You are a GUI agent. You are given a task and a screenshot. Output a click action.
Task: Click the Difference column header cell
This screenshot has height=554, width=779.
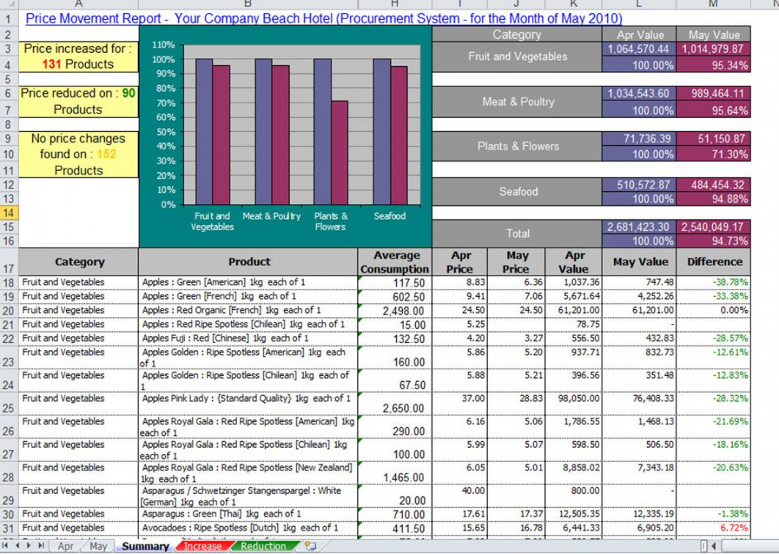point(714,262)
